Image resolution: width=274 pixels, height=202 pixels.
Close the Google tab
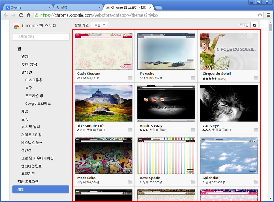tap(50, 7)
